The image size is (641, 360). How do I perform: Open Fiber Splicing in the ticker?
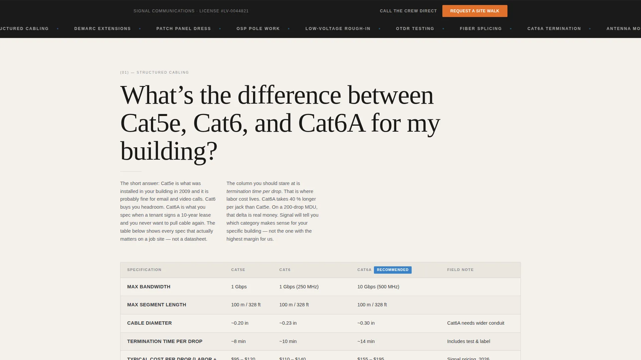(x=481, y=29)
